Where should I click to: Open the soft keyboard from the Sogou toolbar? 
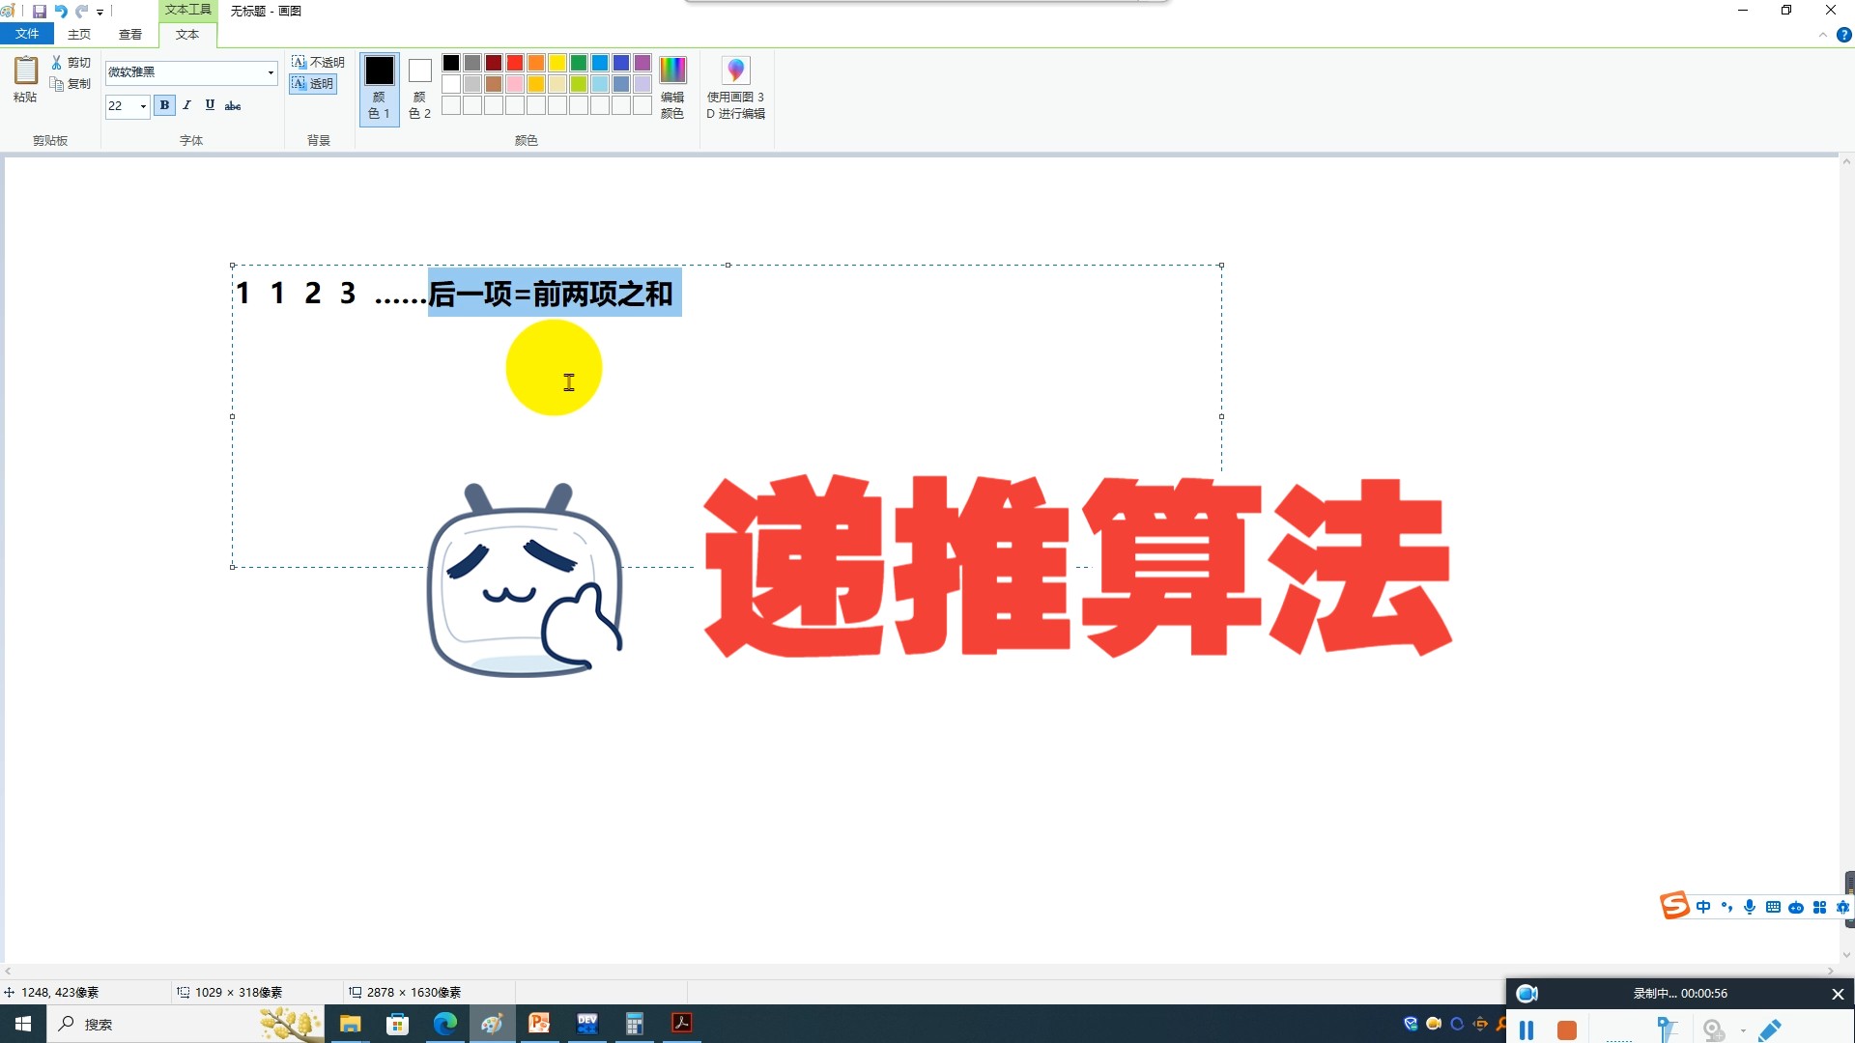1773,908
